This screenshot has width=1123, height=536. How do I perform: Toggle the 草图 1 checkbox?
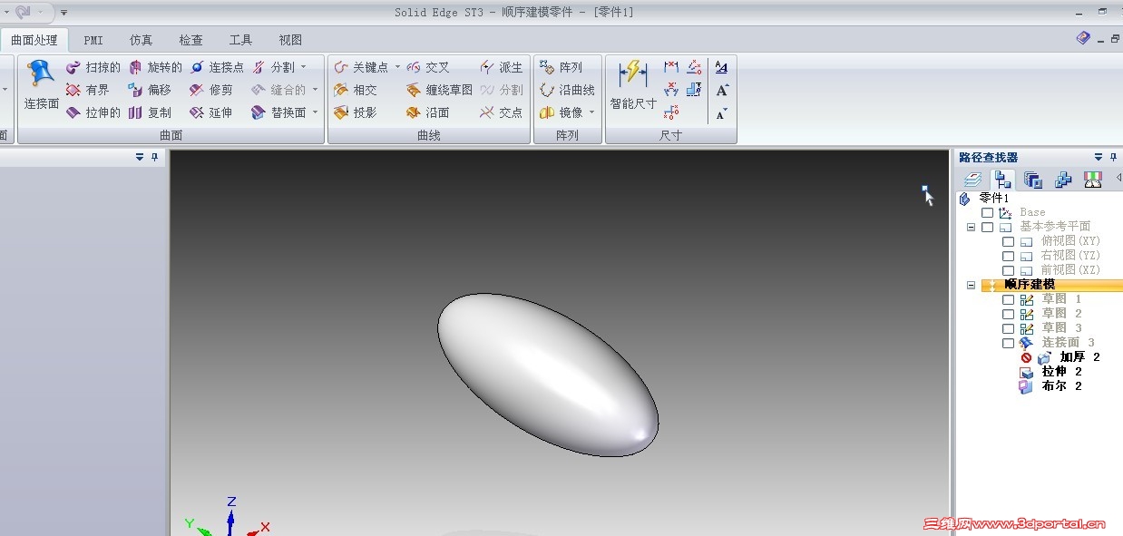point(1008,299)
